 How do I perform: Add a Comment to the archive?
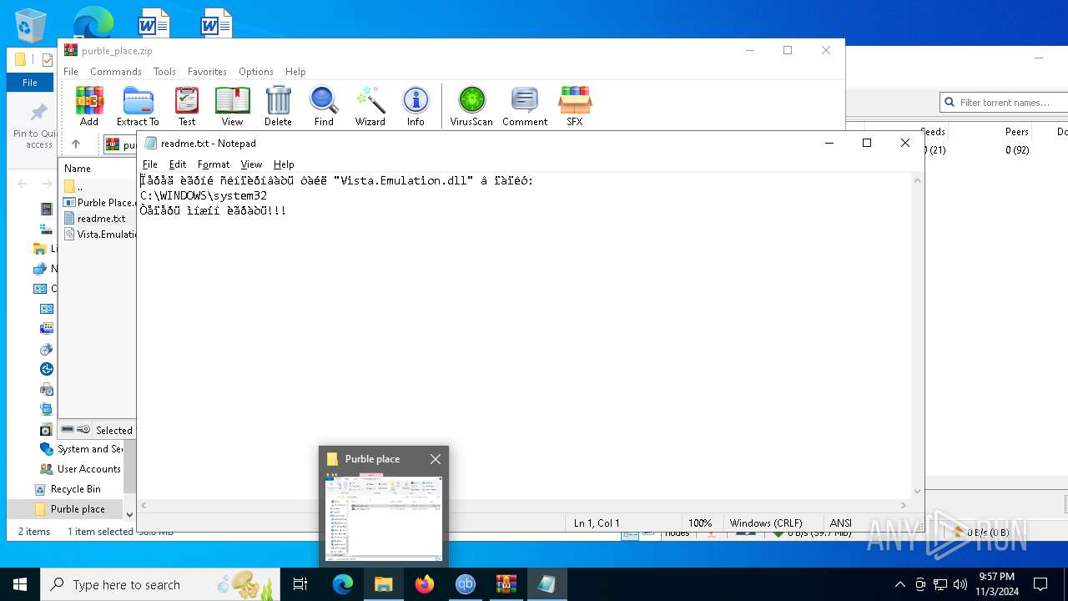point(525,106)
